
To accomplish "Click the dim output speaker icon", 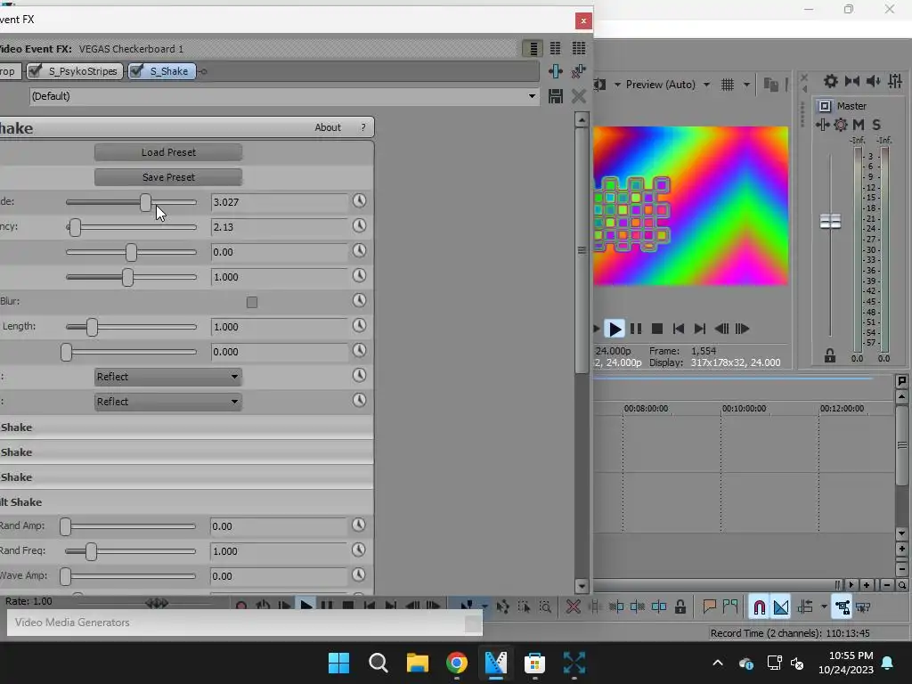I will coord(873,81).
